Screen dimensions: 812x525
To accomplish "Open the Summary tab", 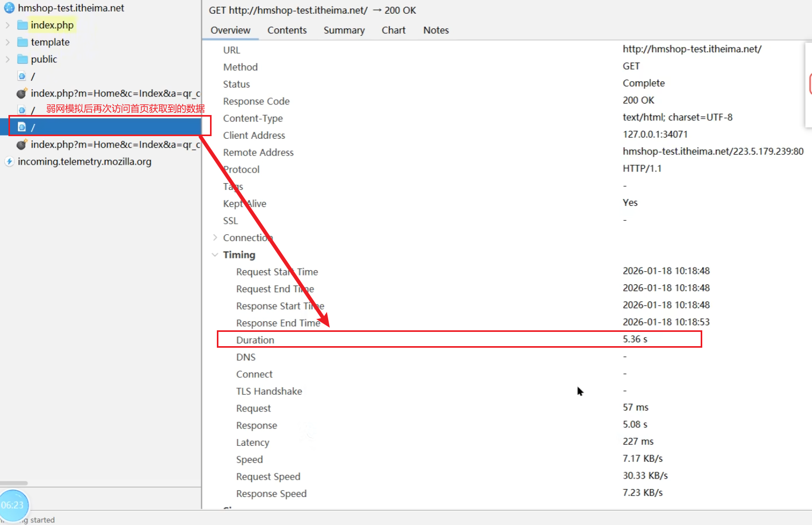I will (x=344, y=30).
